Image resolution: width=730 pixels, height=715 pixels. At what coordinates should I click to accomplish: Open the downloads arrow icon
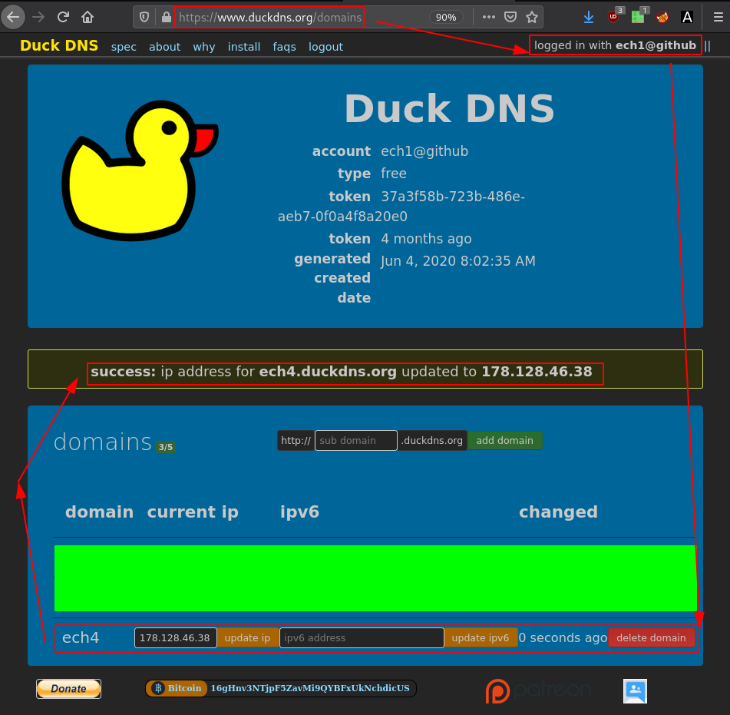coord(589,17)
